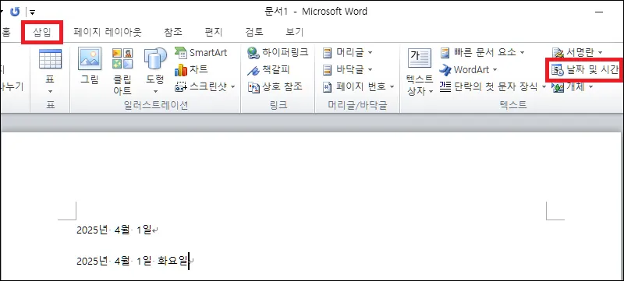This screenshot has width=624, height=281.
Task: Insert a 차트 chart
Action: click(191, 69)
